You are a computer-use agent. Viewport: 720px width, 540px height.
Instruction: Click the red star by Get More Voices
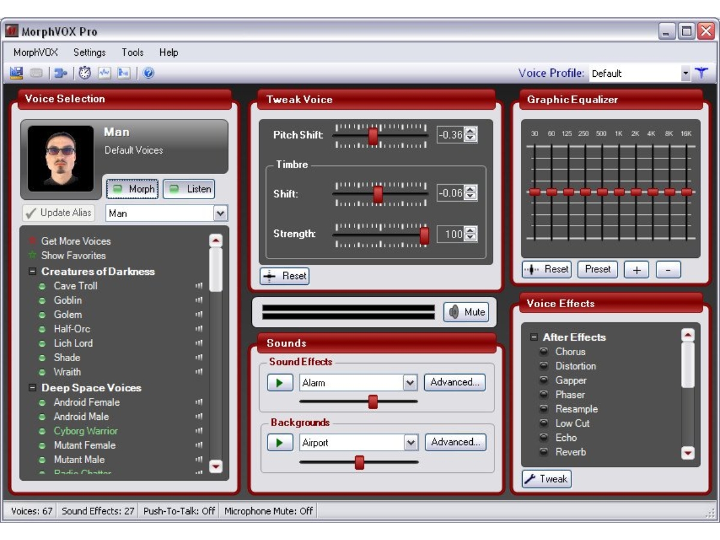point(32,241)
